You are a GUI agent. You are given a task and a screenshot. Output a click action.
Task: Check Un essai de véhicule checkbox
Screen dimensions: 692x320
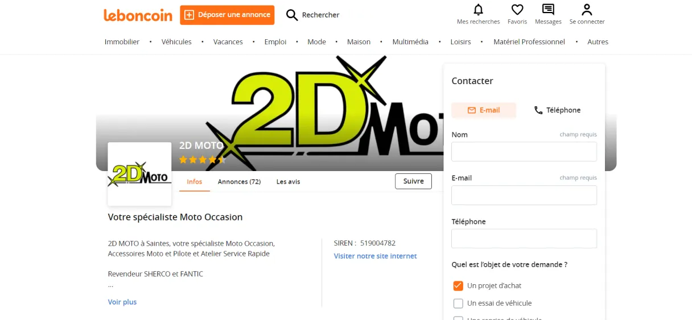tap(458, 303)
